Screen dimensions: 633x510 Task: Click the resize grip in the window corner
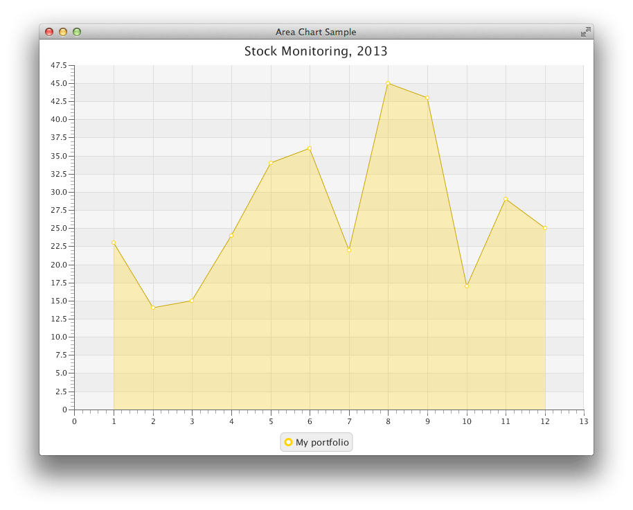coord(586,32)
